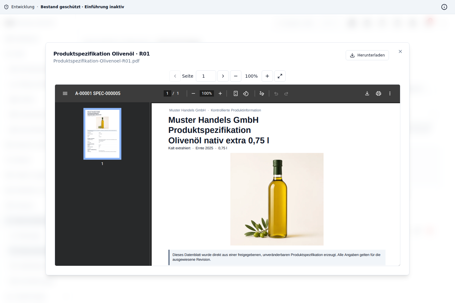Click the Kalt extrahiert text
The height and width of the screenshot is (303, 455).
point(179,148)
